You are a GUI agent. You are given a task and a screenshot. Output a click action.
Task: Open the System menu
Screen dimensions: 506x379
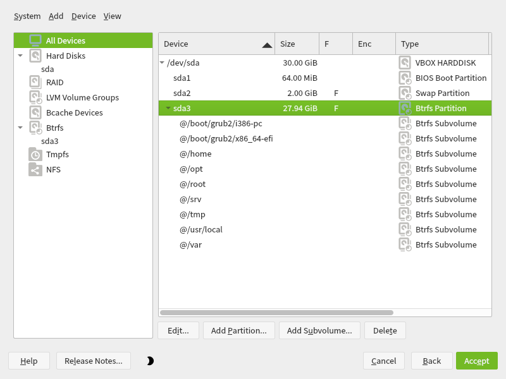(27, 16)
